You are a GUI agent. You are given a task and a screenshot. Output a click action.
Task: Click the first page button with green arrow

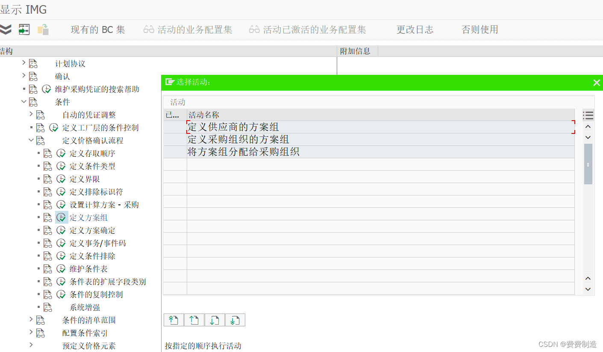tap(174, 320)
